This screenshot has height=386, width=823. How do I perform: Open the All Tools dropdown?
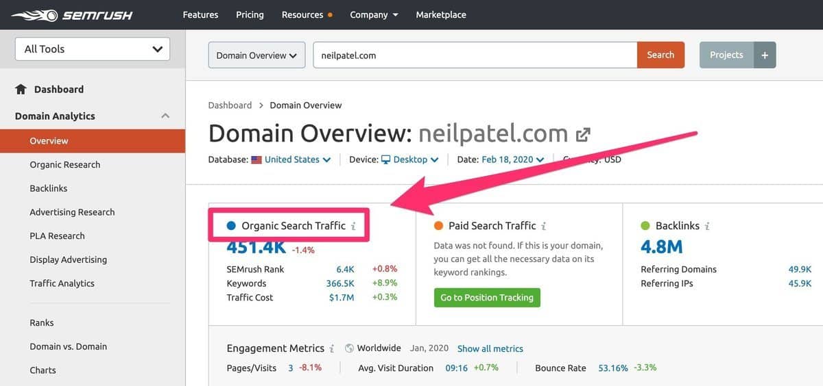(x=93, y=49)
